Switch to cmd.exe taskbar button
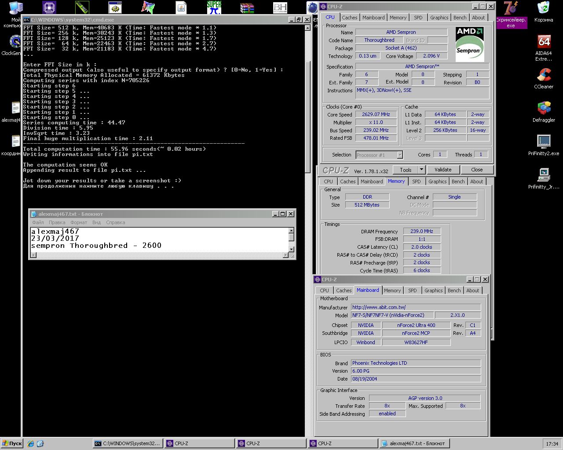The width and height of the screenshot is (563, 450). tap(128, 443)
